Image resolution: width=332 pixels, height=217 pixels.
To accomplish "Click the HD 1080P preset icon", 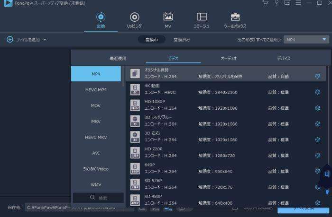I will coord(135,105).
